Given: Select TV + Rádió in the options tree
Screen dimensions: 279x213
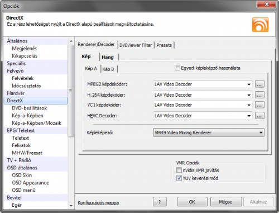Looking at the screenshot, I should [x=36, y=160].
